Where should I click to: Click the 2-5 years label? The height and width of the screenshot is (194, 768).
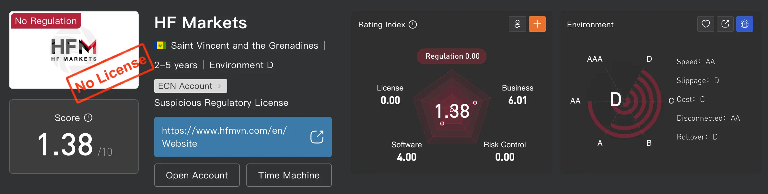coord(176,65)
